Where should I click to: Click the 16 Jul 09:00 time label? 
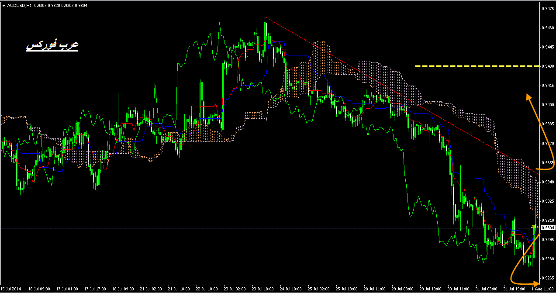[x=39, y=289]
